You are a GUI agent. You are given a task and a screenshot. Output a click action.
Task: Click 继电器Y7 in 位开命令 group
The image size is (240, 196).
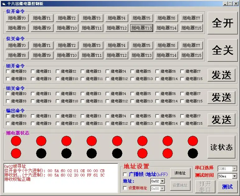(191, 18)
